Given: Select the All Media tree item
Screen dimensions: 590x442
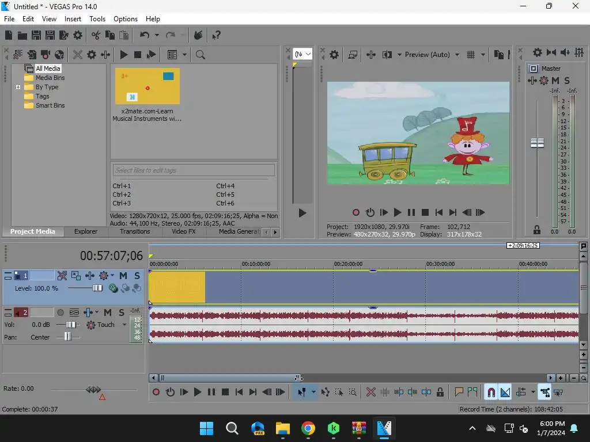Looking at the screenshot, I should pos(48,68).
